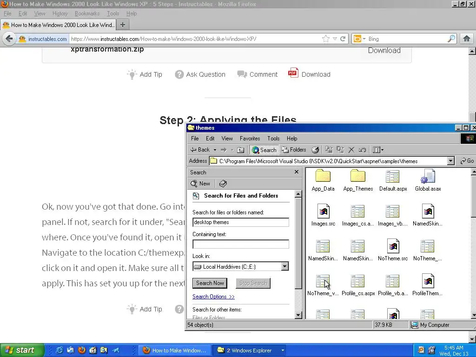Viewport: 476px width, 357px height.
Task: Show the Folders pane in Explorer
Action: coord(294,150)
